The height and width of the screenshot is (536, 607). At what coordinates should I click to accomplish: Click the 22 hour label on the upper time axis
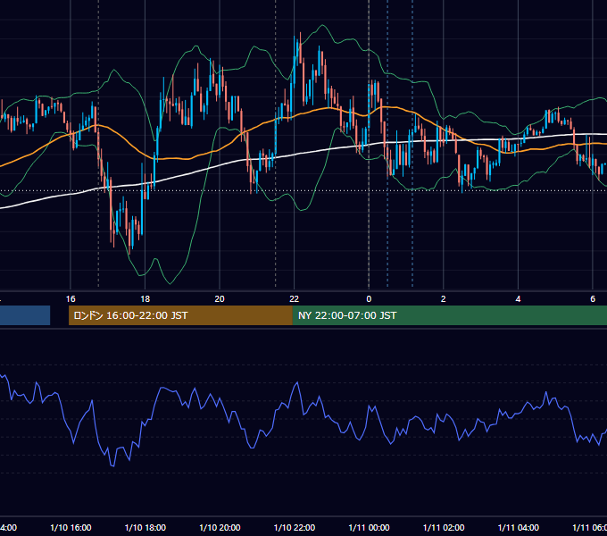point(295,299)
